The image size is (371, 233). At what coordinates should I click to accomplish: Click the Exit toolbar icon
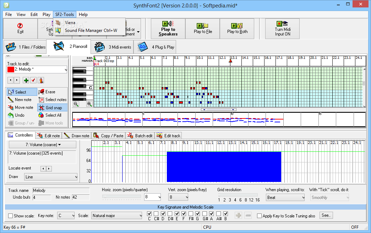click(20, 26)
